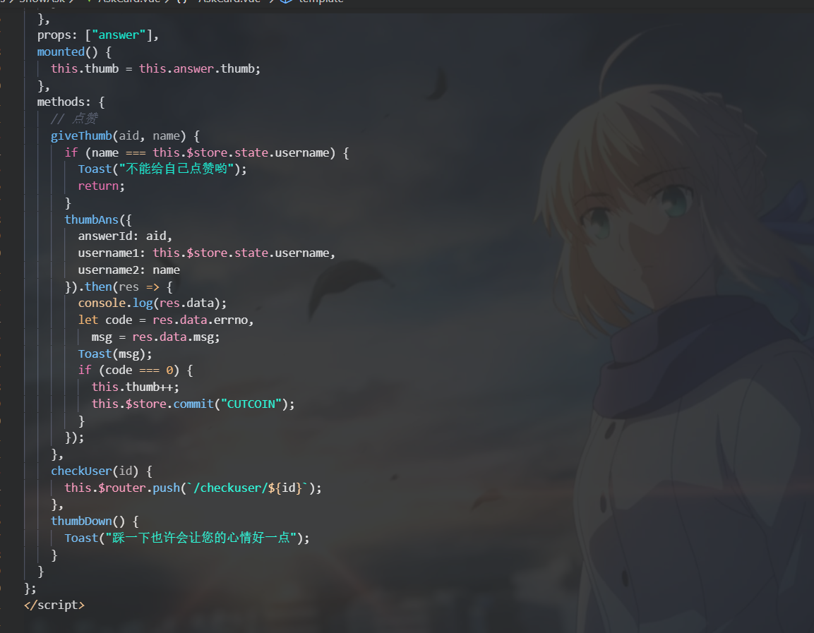
Task: Click the this.$store.commit("CUTCOIN") line
Action: click(193, 404)
